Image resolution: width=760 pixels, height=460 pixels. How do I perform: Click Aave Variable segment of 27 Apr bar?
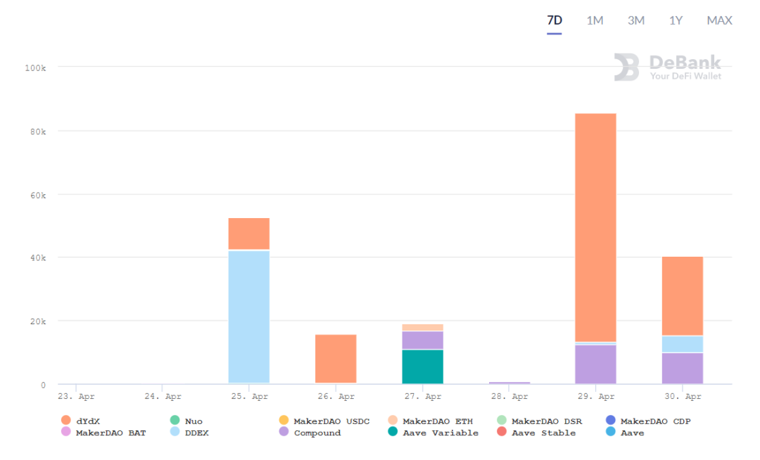tap(423, 366)
